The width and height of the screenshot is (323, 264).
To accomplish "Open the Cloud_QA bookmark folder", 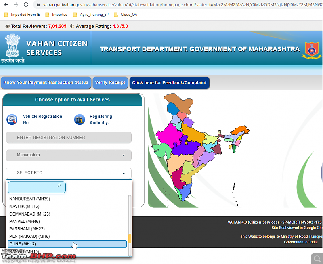I will point(126,15).
